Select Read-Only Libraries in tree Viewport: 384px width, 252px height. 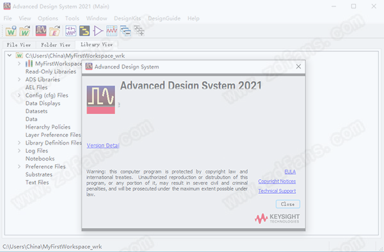[51, 72]
